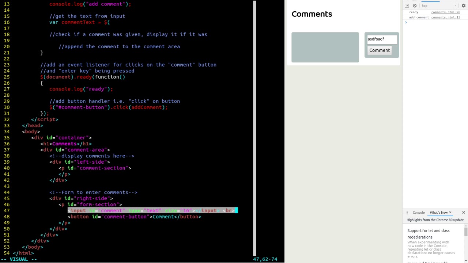Click '<div id="right-side">' on line 46
The image size is (468, 263).
[81, 198]
